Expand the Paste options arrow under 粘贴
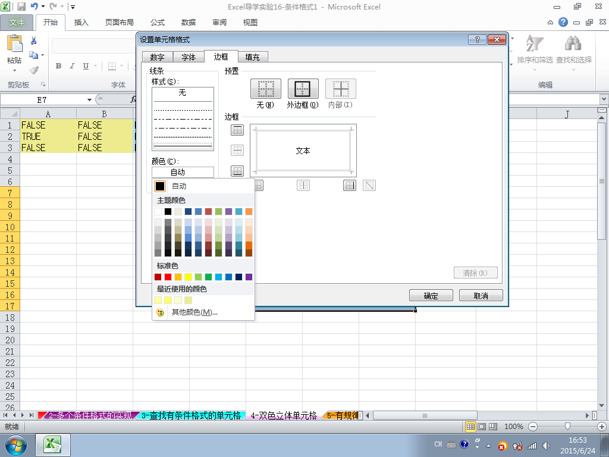The width and height of the screenshot is (609, 457). point(14,70)
